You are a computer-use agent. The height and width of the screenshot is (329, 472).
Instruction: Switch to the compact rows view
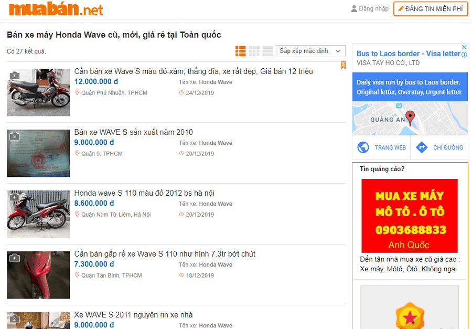[x=267, y=51]
